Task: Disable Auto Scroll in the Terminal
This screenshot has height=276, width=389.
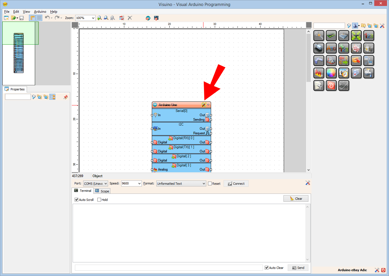Action: click(76, 200)
